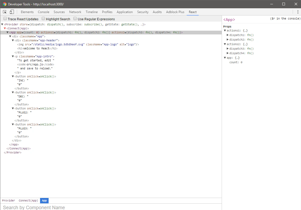Click the "DEC: " text node

click(x=23, y=97)
